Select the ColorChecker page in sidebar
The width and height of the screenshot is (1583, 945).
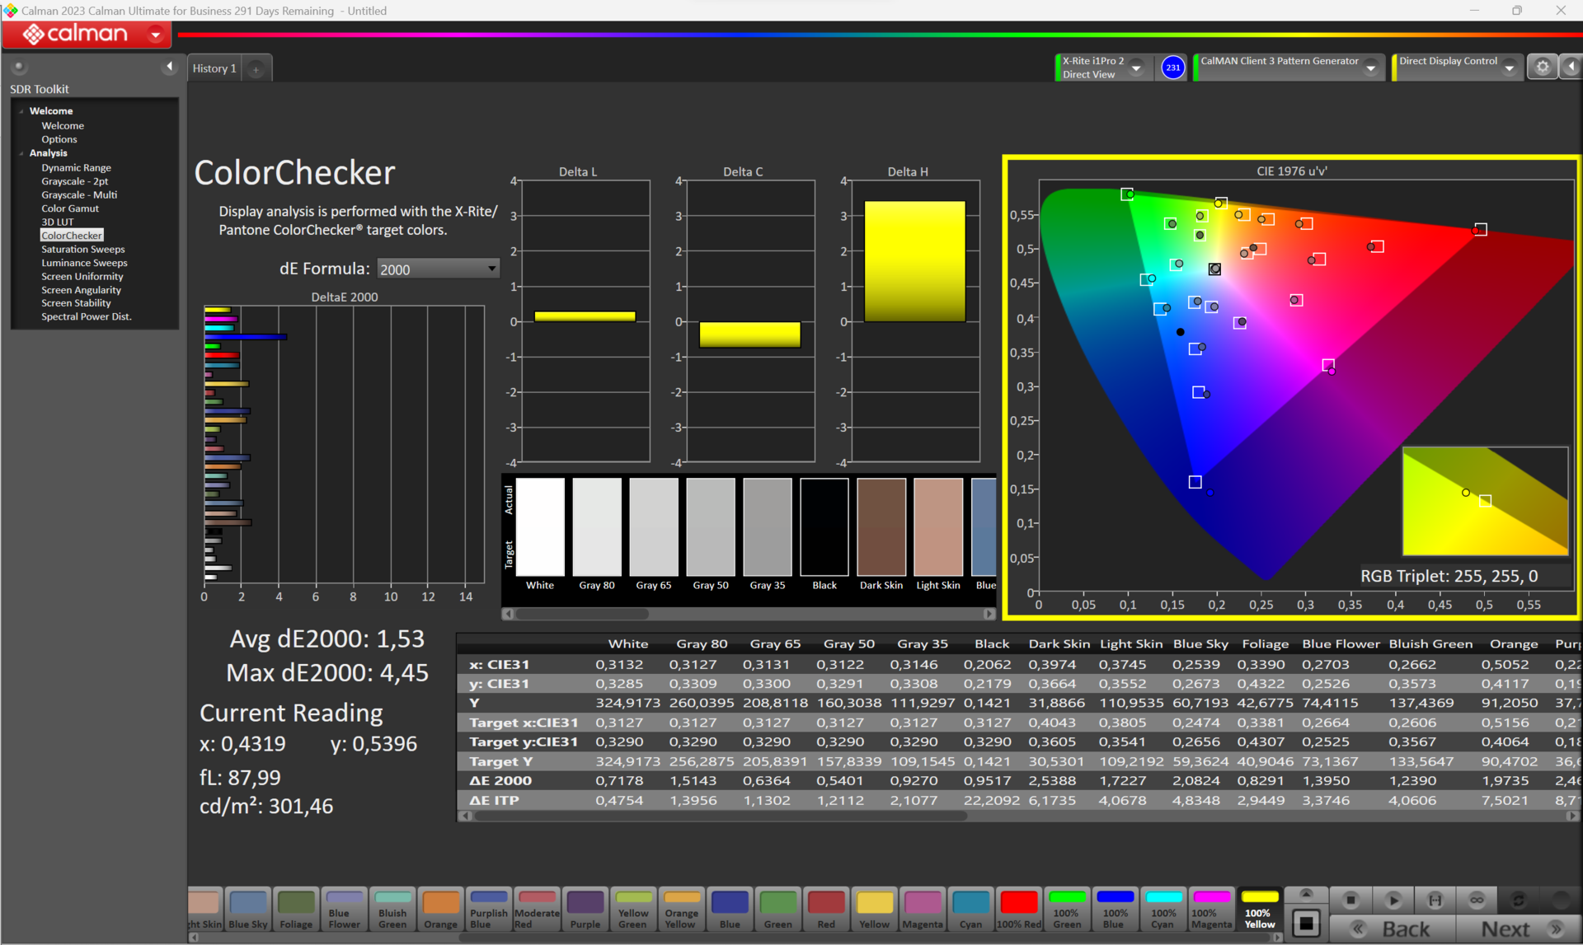72,236
